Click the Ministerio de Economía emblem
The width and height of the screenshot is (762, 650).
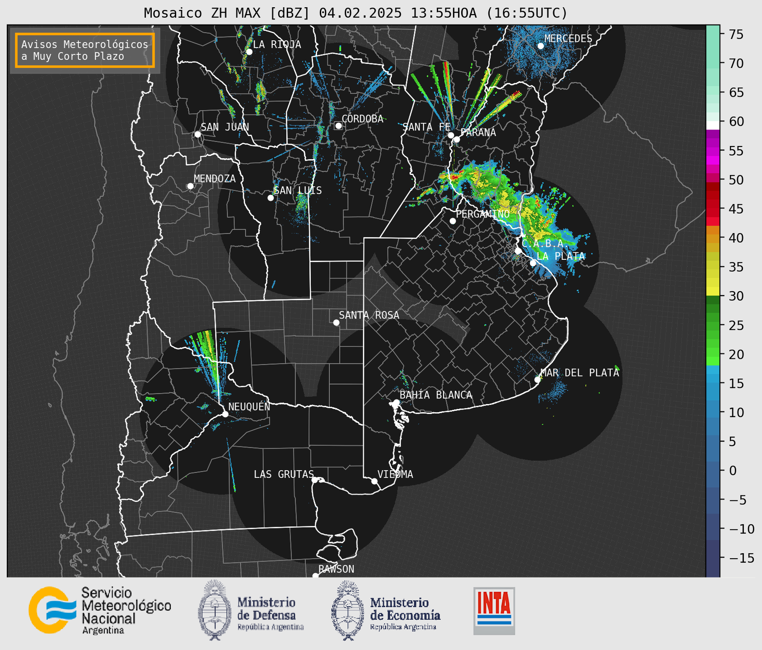(x=347, y=610)
